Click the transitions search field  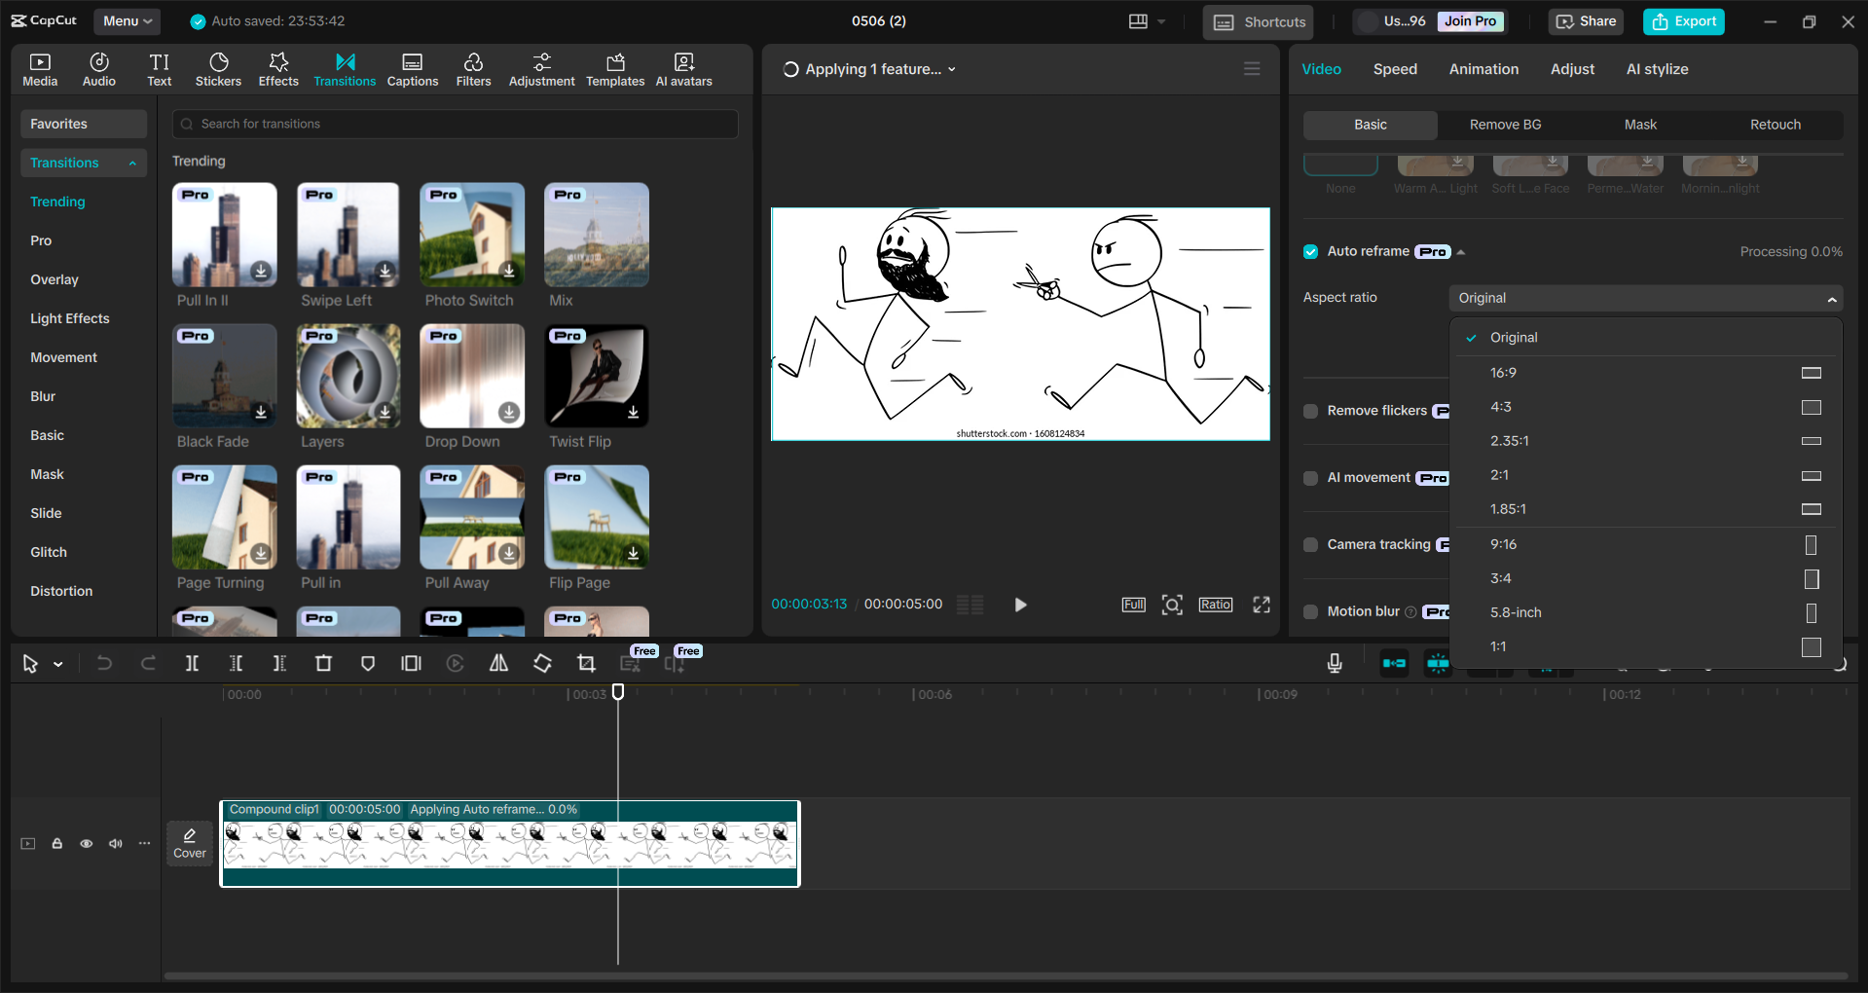(x=454, y=124)
